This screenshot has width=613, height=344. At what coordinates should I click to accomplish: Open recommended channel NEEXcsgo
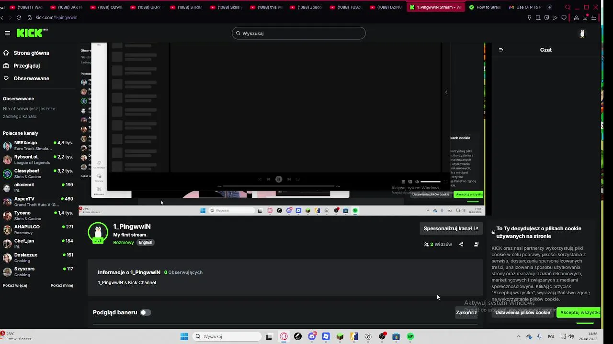(x=38, y=145)
